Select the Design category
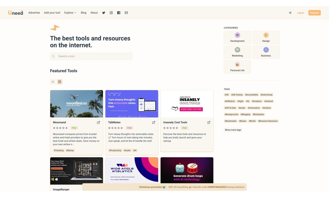Image resolution: width=329 pixels, height=197 pixels. [x=266, y=37]
